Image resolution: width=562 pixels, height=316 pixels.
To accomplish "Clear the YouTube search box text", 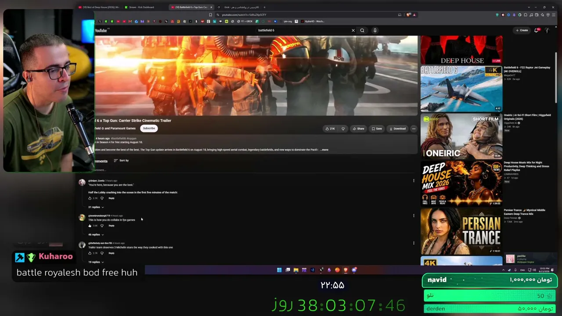I will pos(353,30).
